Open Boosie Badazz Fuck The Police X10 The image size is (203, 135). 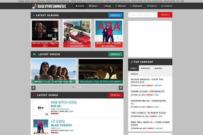click(x=147, y=81)
